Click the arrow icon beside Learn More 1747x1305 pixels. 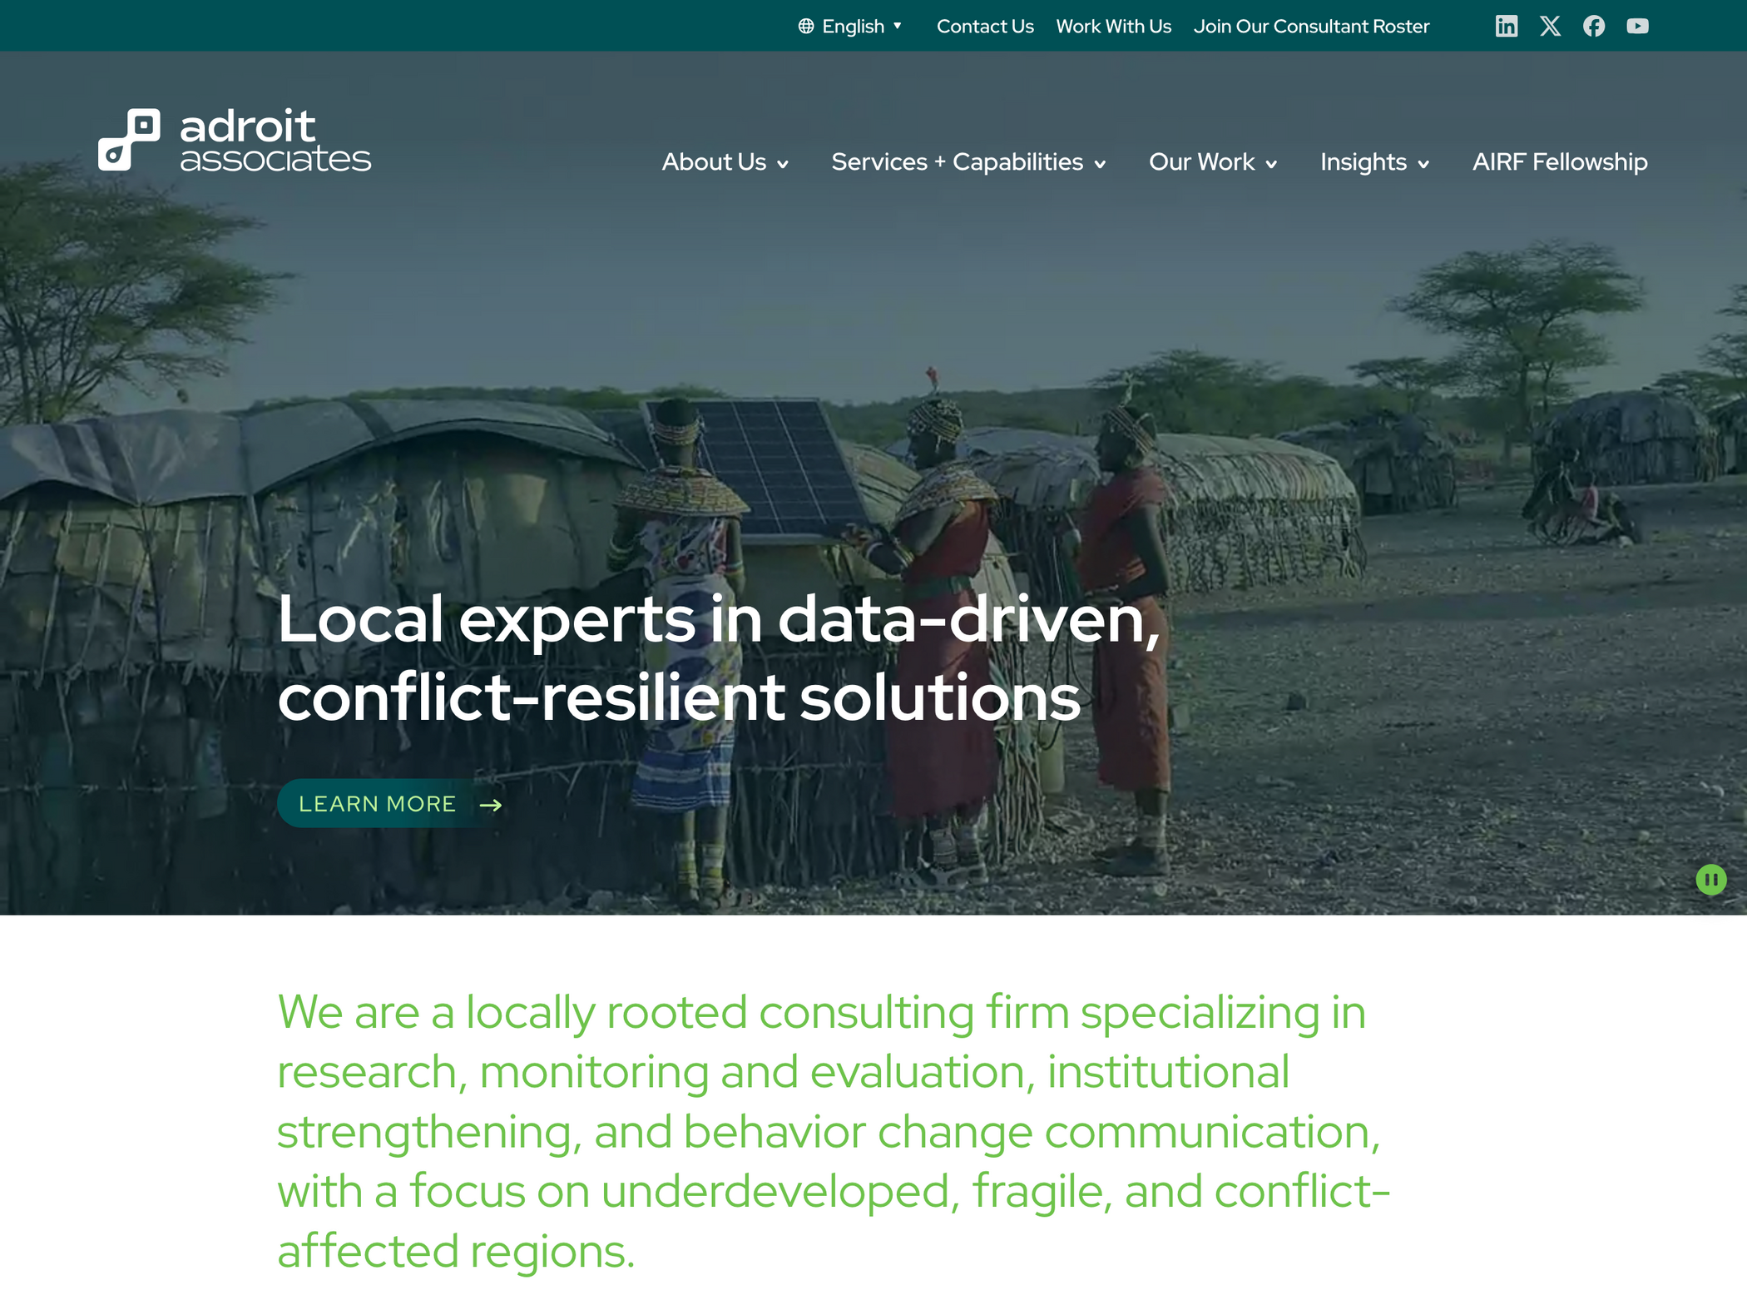point(491,805)
